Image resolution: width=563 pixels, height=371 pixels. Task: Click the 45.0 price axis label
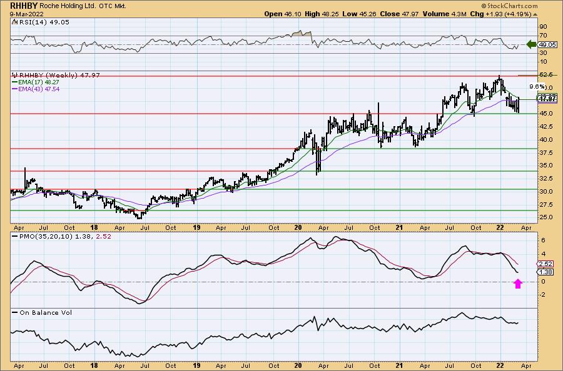pos(545,114)
